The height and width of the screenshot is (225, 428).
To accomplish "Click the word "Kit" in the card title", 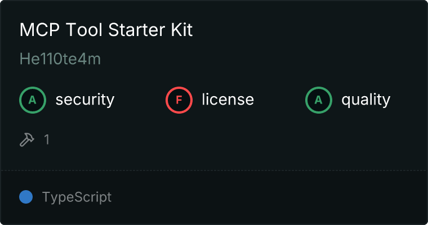I will 181,30.
